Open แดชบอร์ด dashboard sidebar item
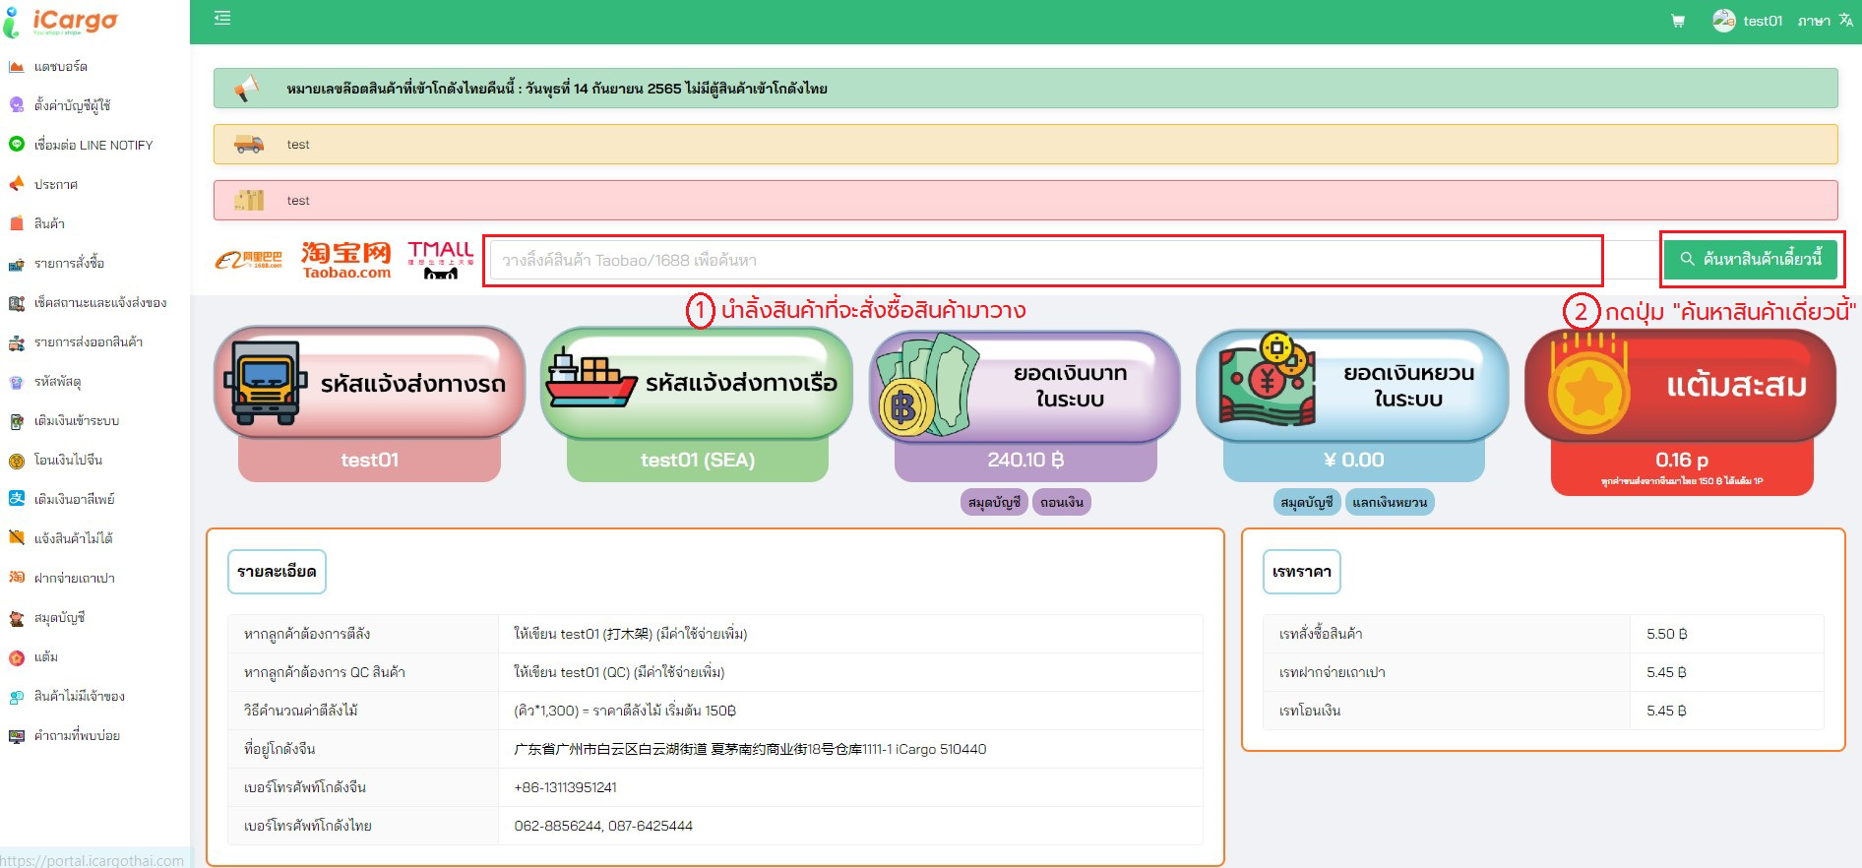This screenshot has height=868, width=1862. pos(61,66)
